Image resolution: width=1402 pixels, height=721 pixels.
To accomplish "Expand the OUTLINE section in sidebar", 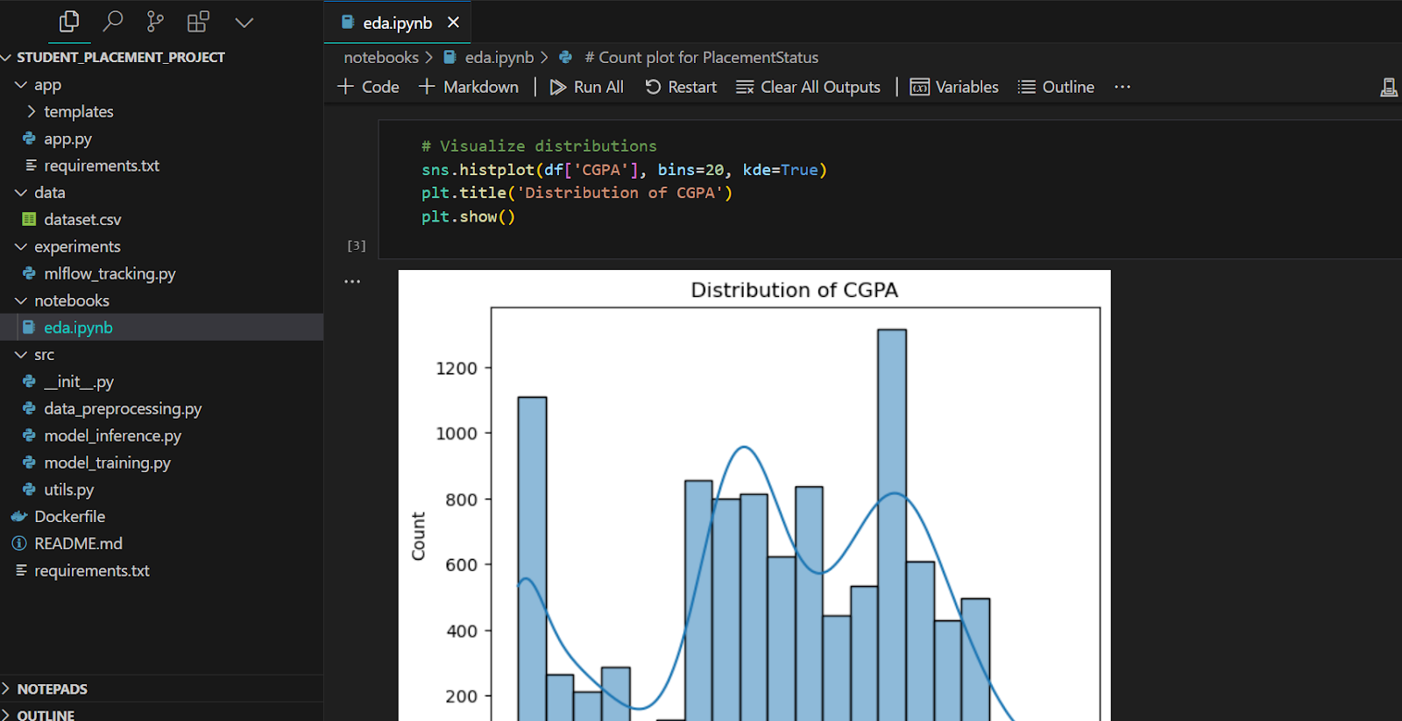I will [162, 713].
